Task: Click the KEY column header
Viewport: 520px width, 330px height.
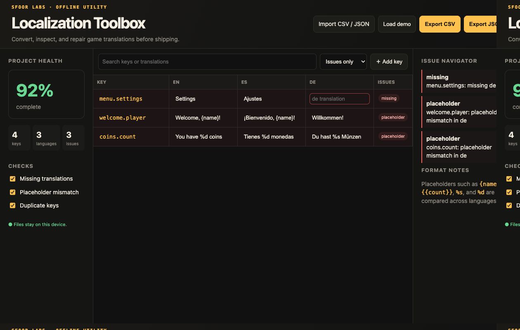Action: 131,82
